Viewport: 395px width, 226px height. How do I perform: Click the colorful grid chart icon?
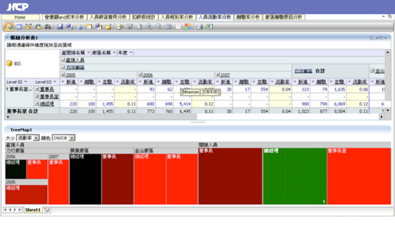pos(188,26)
